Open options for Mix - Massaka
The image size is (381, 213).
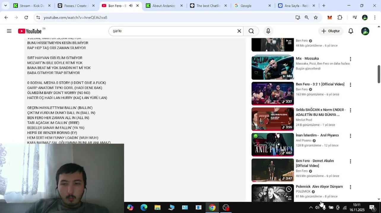[350, 59]
